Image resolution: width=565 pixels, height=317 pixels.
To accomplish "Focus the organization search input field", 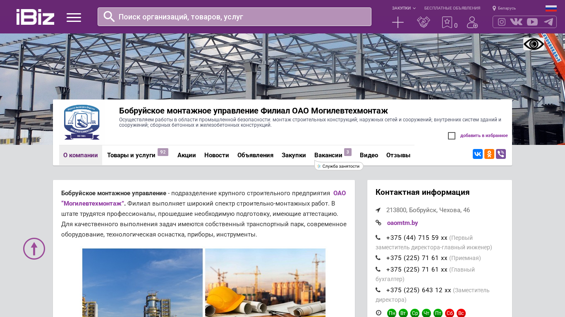I will point(235,17).
